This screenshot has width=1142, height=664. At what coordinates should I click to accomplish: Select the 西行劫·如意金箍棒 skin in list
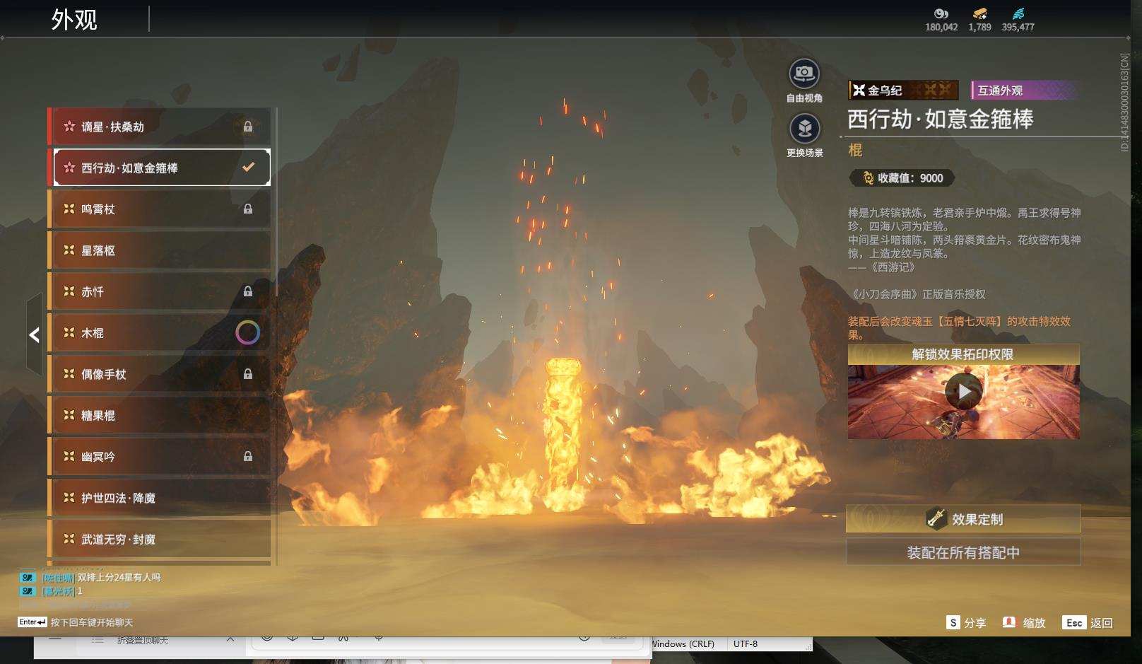pos(160,168)
